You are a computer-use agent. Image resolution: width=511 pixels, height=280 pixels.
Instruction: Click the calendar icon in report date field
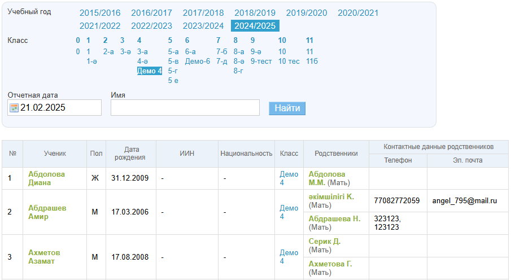click(x=14, y=108)
